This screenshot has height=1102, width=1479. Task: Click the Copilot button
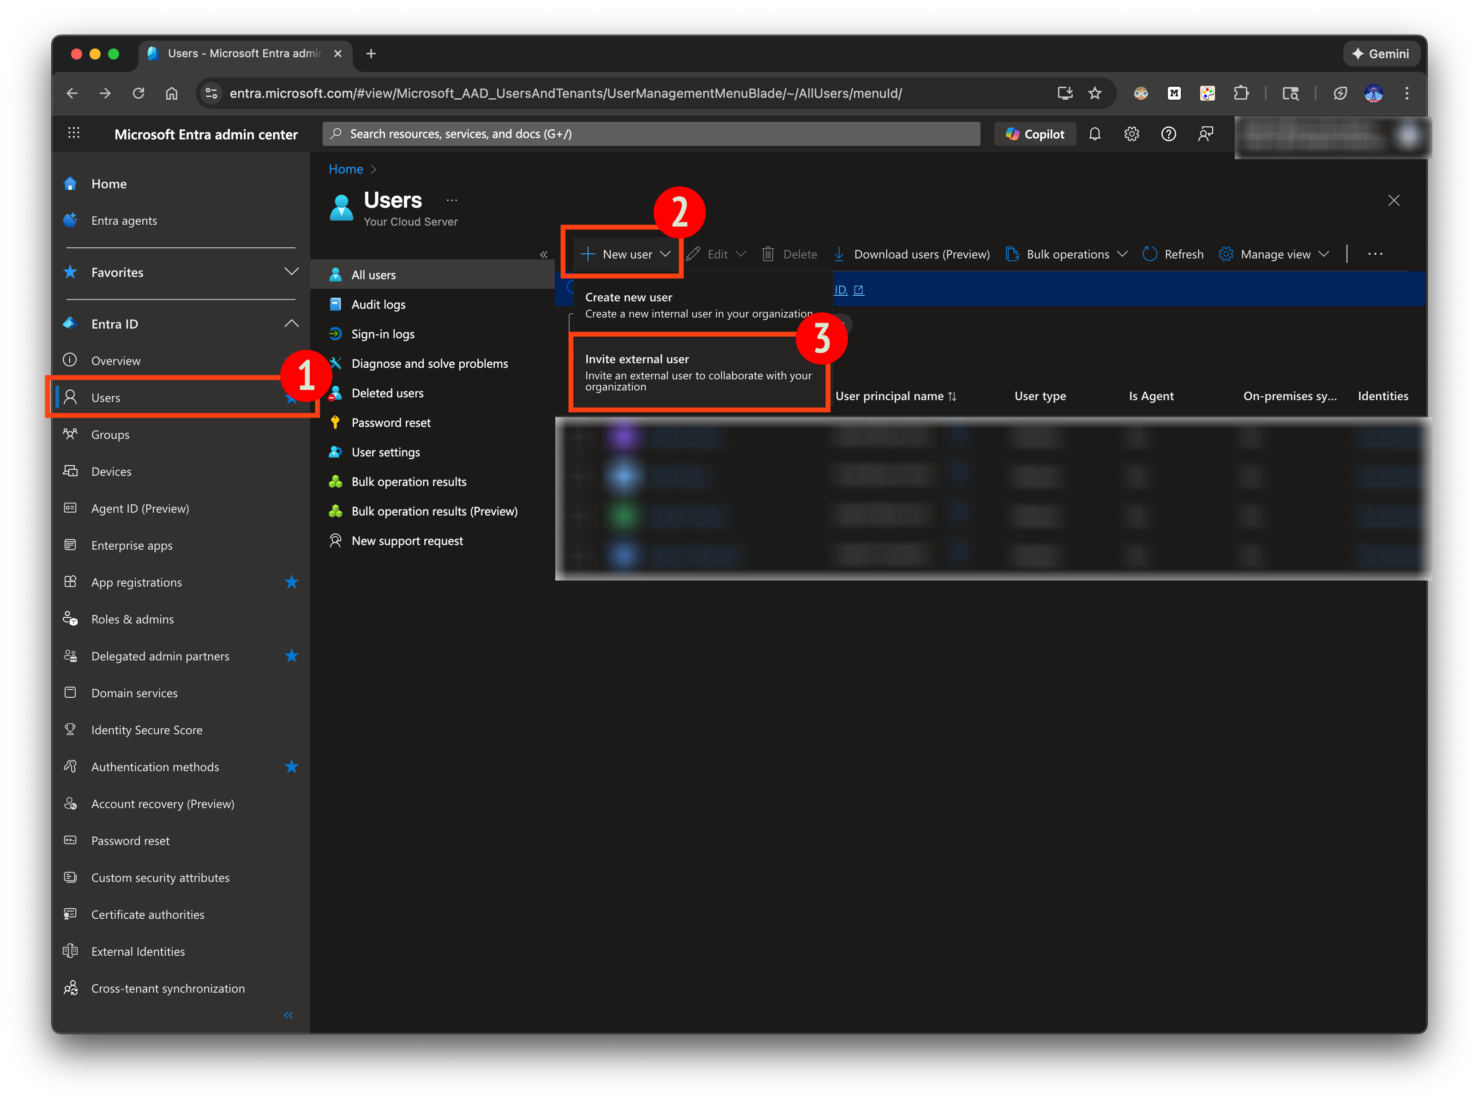tap(1035, 134)
